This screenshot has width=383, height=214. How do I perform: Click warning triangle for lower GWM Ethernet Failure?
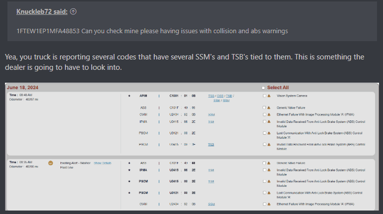click(x=269, y=204)
